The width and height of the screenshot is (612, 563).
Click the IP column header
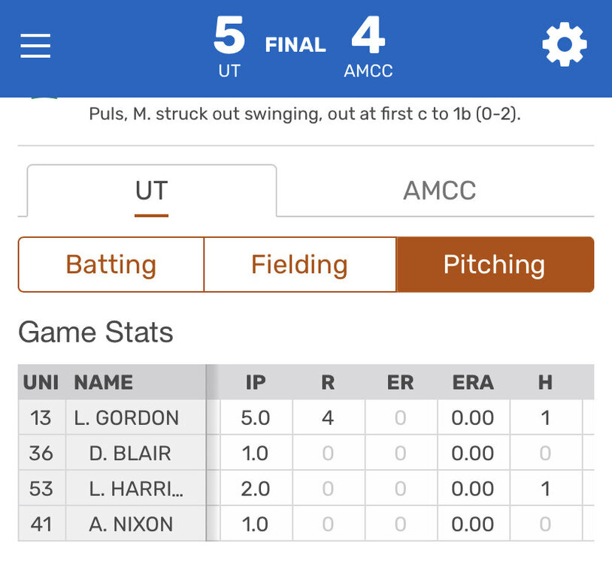[x=256, y=382]
